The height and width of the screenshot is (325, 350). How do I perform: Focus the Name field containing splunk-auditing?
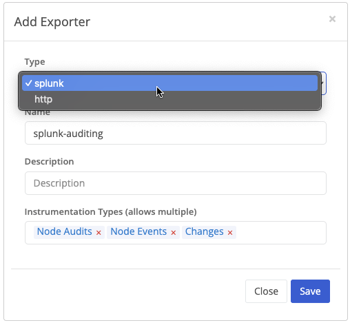[x=176, y=133]
